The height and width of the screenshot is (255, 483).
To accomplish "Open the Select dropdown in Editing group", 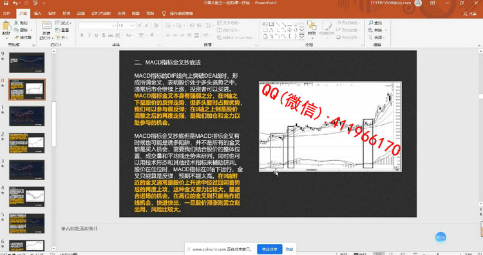I will 377,37.
